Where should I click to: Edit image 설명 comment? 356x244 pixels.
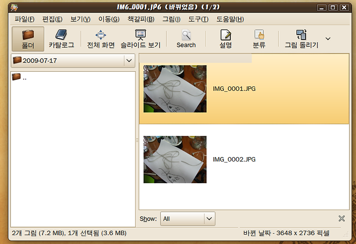(x=225, y=39)
